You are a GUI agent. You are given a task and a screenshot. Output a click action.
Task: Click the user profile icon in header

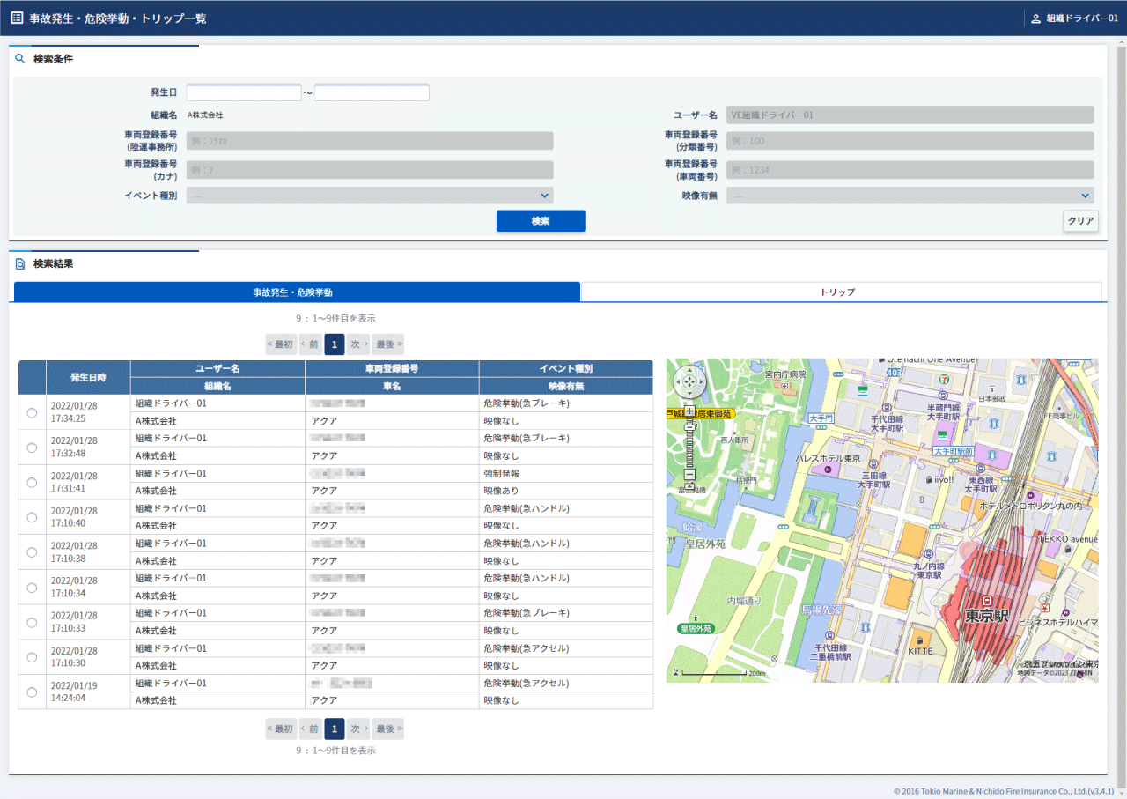coord(1035,18)
